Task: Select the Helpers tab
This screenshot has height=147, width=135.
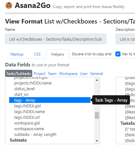Action: click(58, 54)
